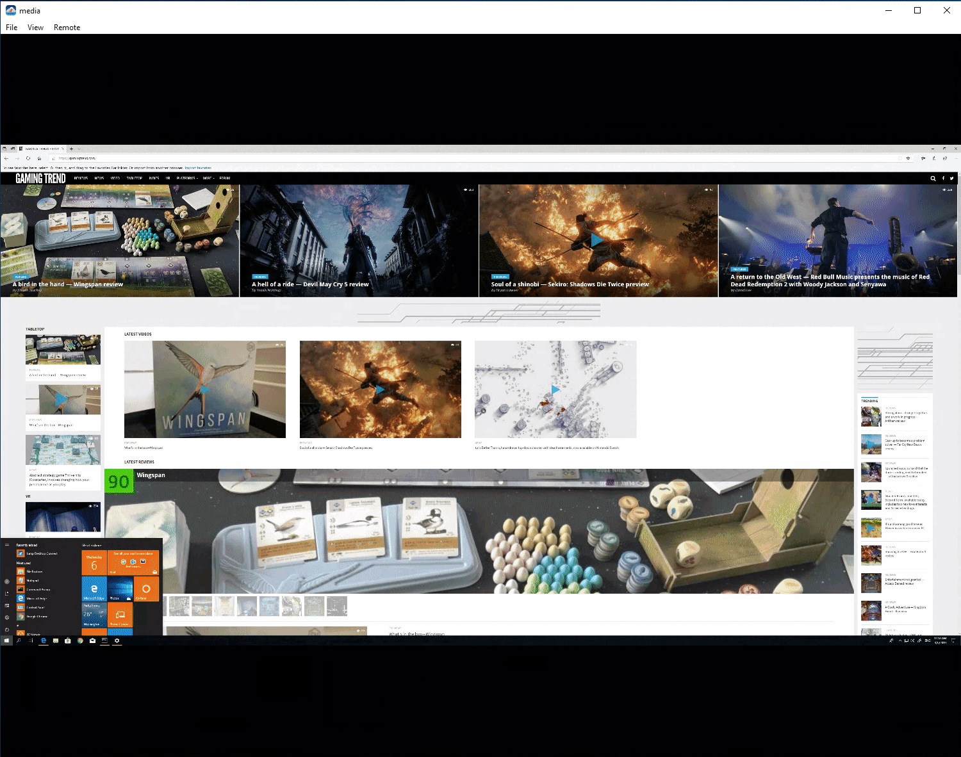Click the Start menu power icon
Image resolution: width=961 pixels, height=757 pixels.
tap(7, 630)
